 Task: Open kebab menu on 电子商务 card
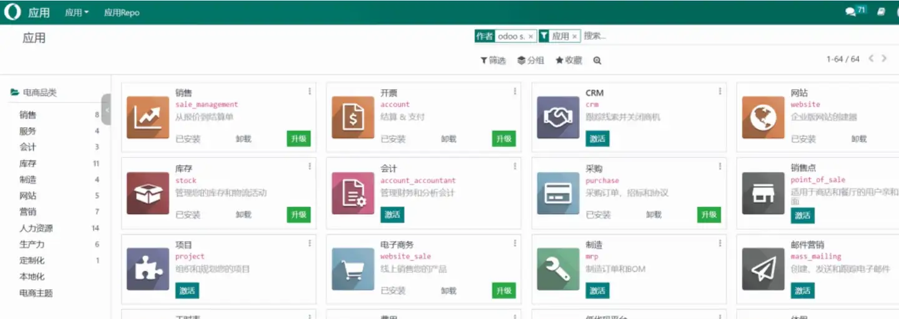click(515, 243)
